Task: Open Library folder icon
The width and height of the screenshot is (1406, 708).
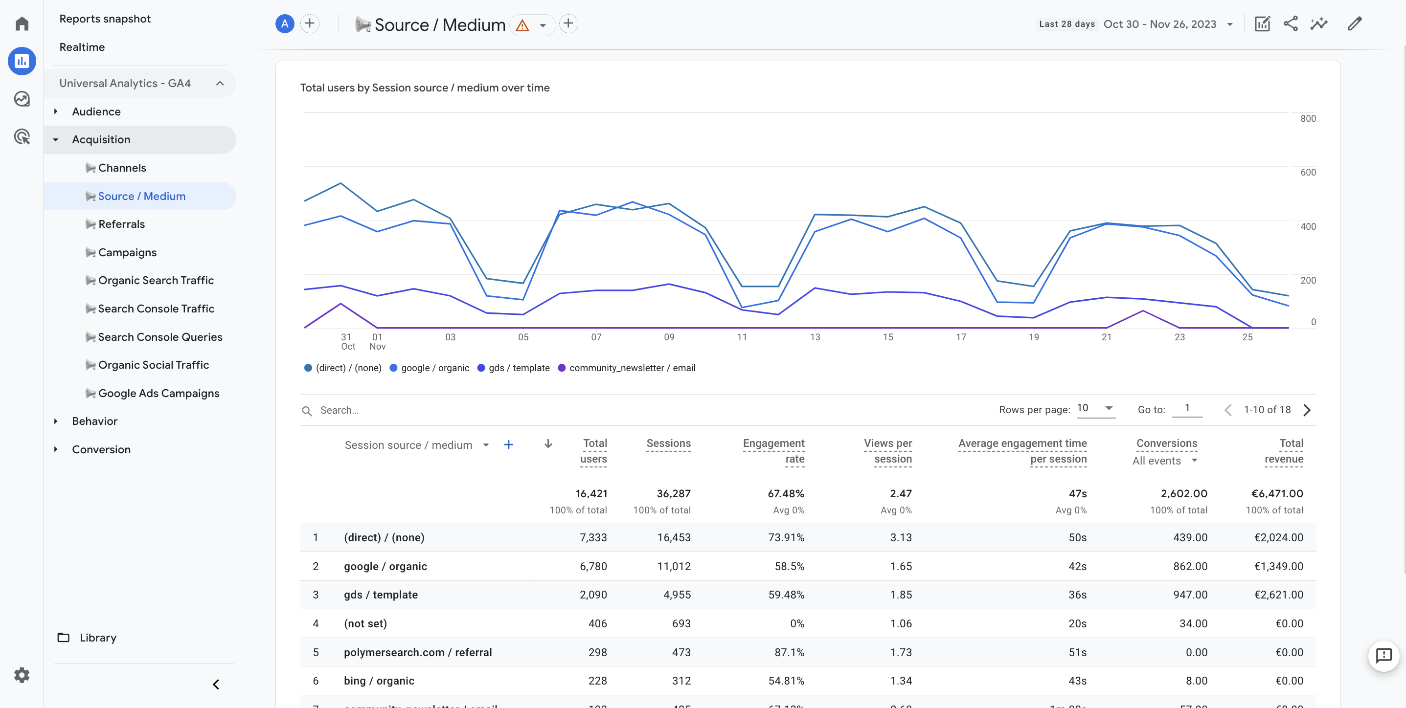Action: [x=63, y=637]
